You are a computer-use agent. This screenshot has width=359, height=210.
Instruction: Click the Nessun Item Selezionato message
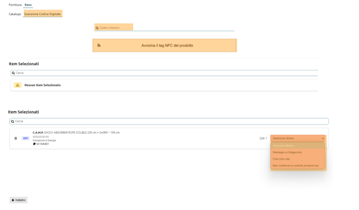pyautogui.click(x=43, y=85)
